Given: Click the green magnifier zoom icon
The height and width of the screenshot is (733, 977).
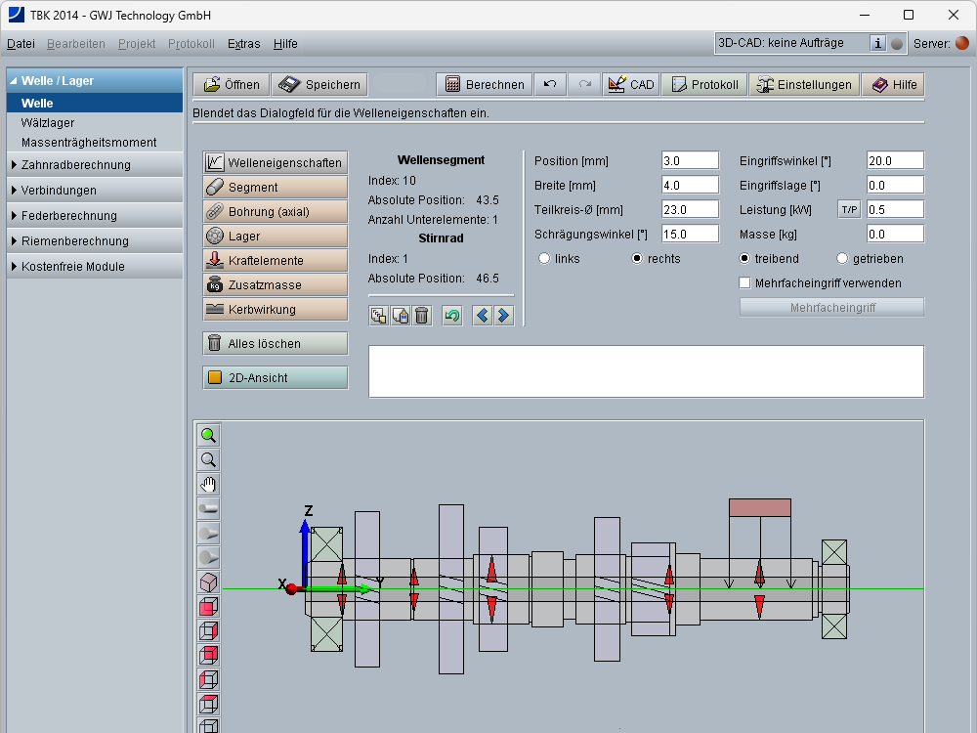Looking at the screenshot, I should 208,436.
